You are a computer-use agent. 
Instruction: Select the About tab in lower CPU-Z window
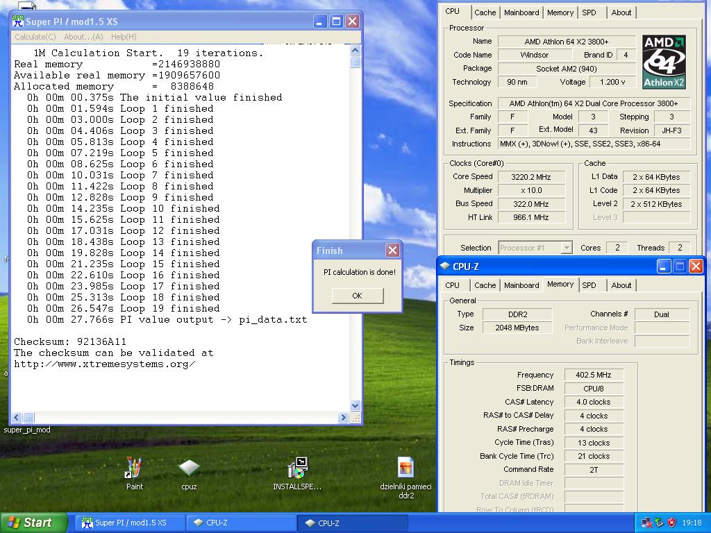(621, 285)
